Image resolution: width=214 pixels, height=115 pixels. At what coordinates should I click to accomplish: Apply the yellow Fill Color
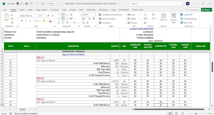pos(44,21)
